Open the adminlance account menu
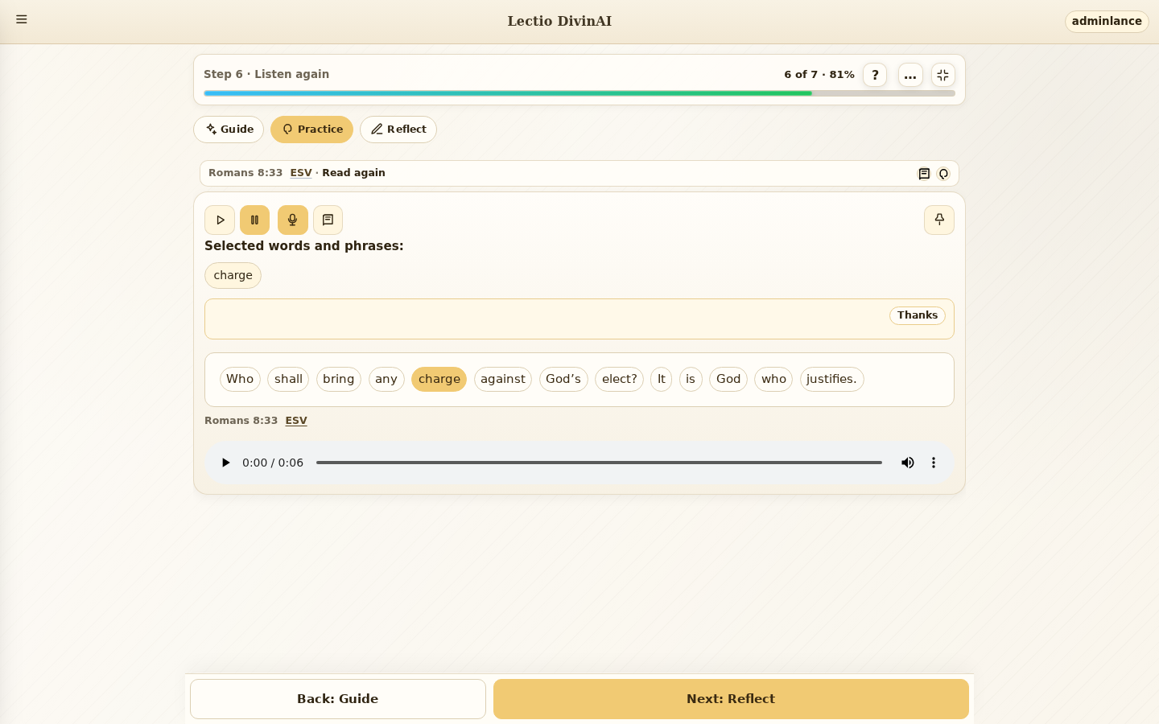Viewport: 1159px width, 724px height. tap(1107, 21)
